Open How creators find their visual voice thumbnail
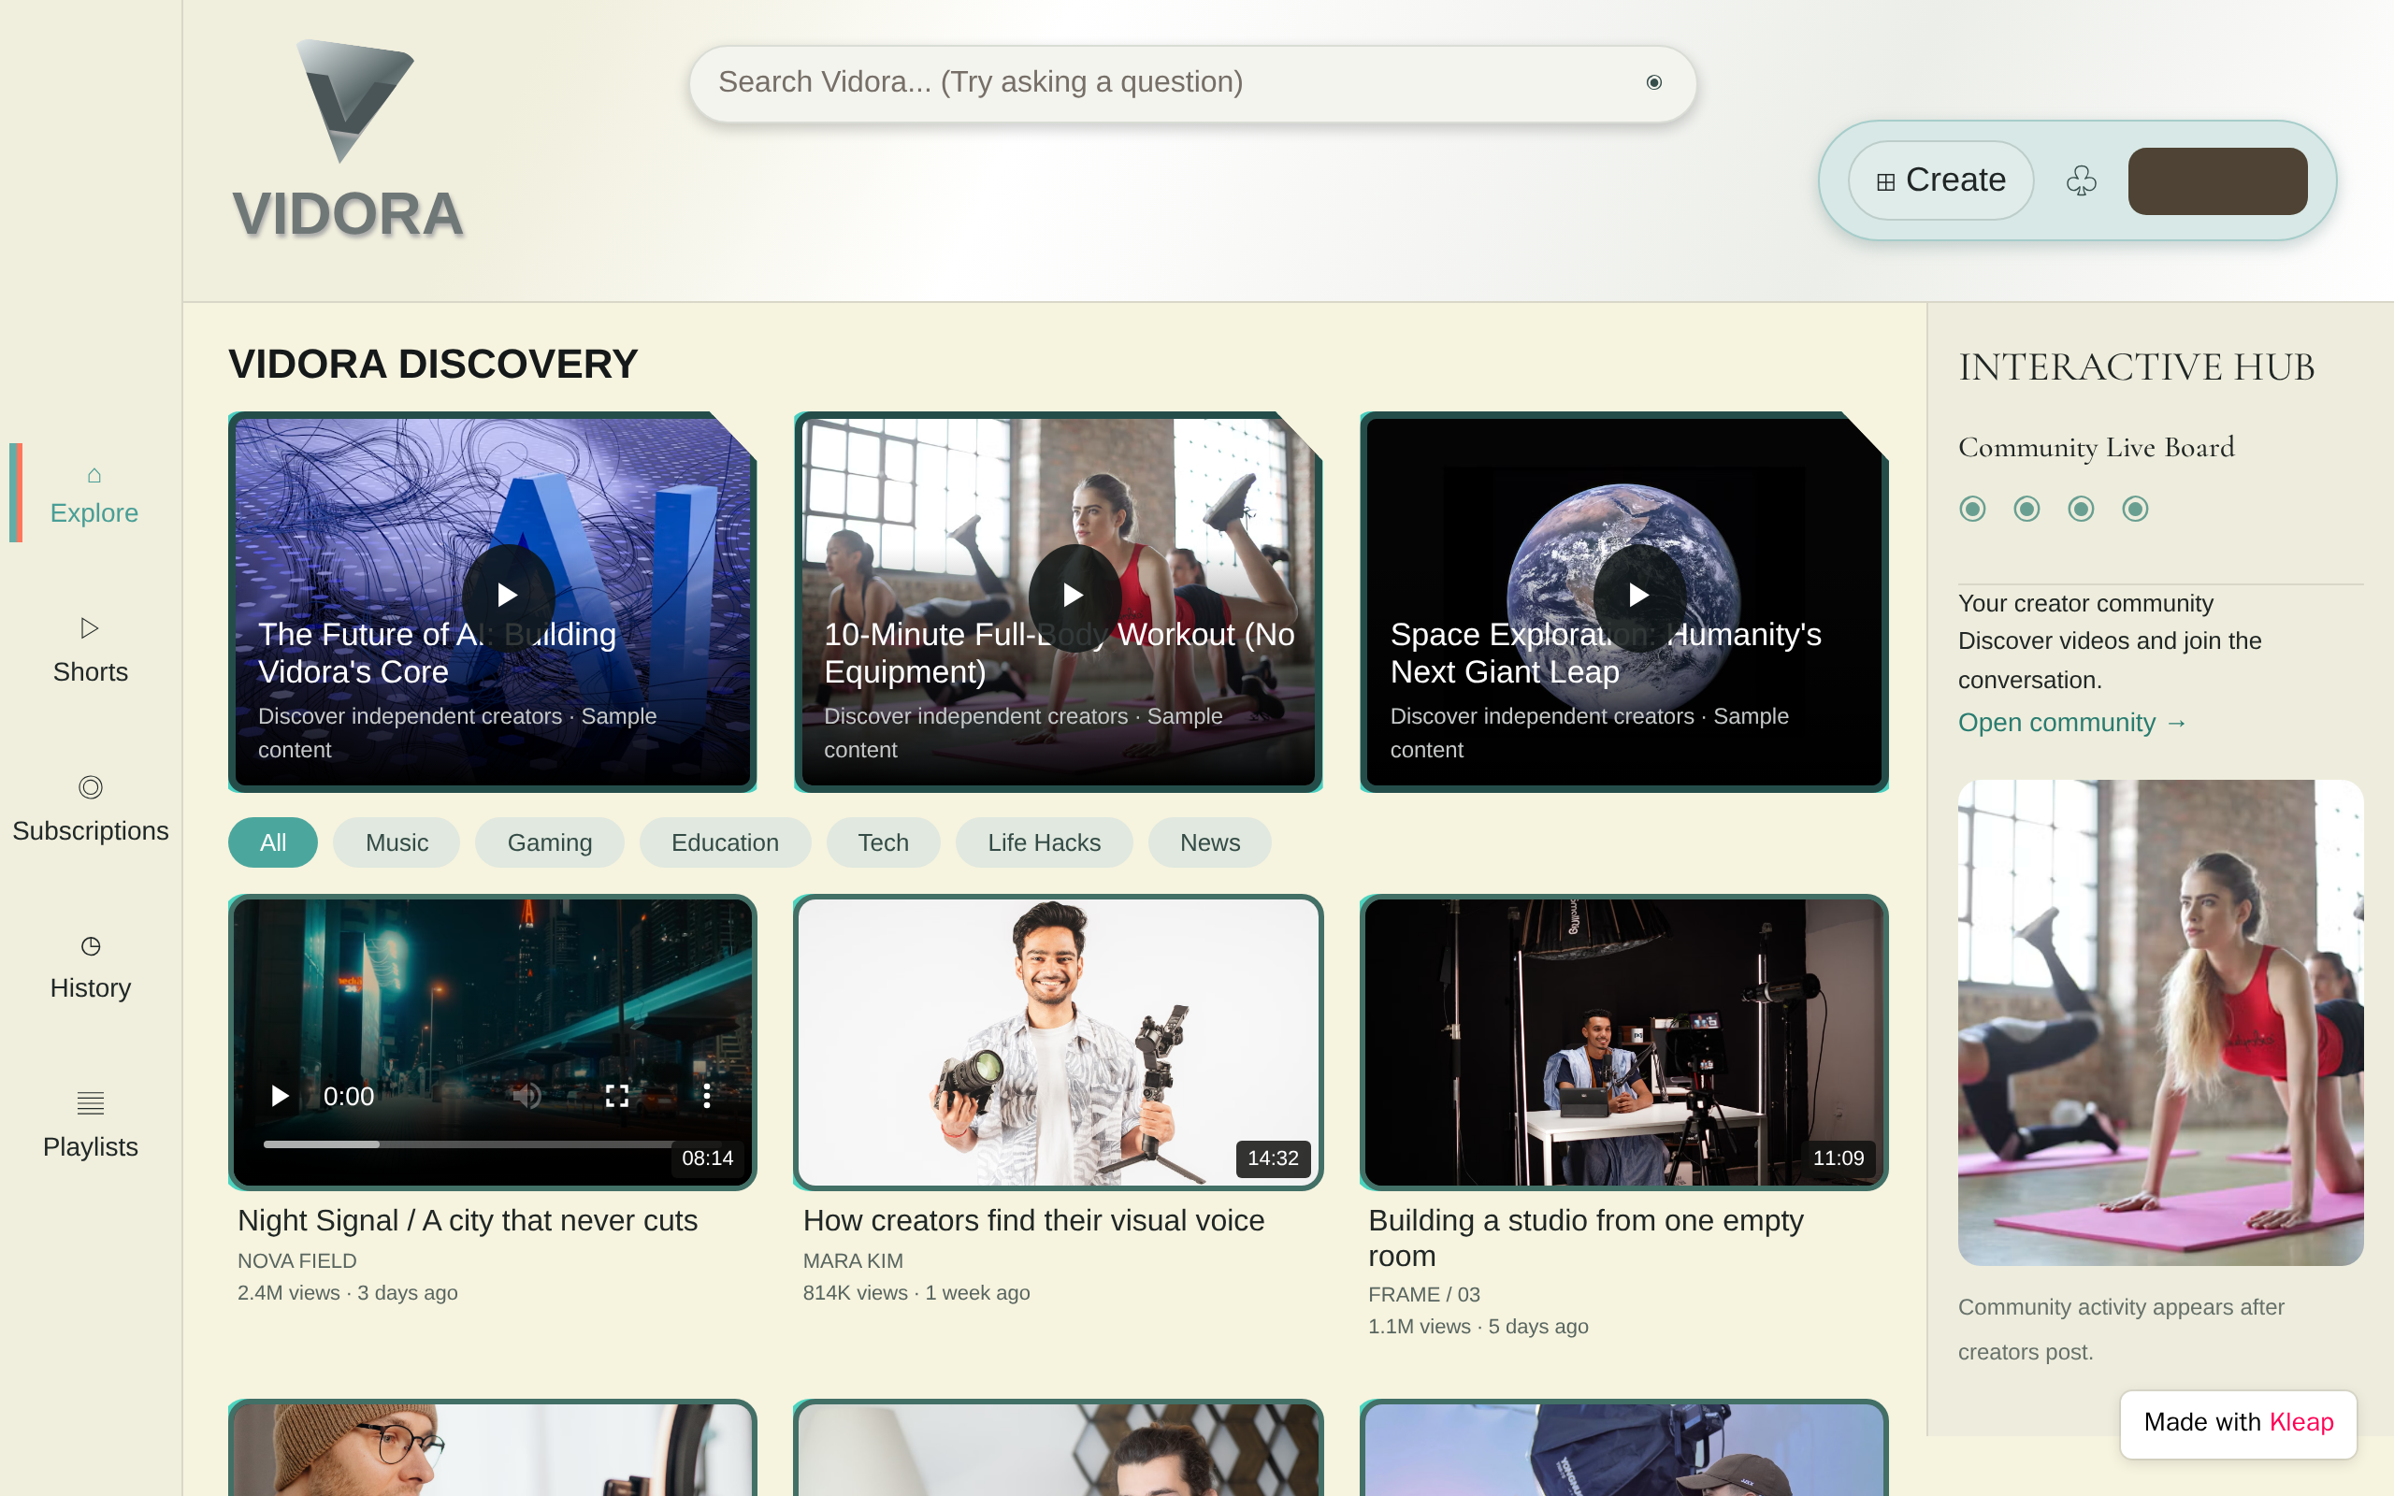Screen dimensions: 2394x1496 tap(1059, 1042)
